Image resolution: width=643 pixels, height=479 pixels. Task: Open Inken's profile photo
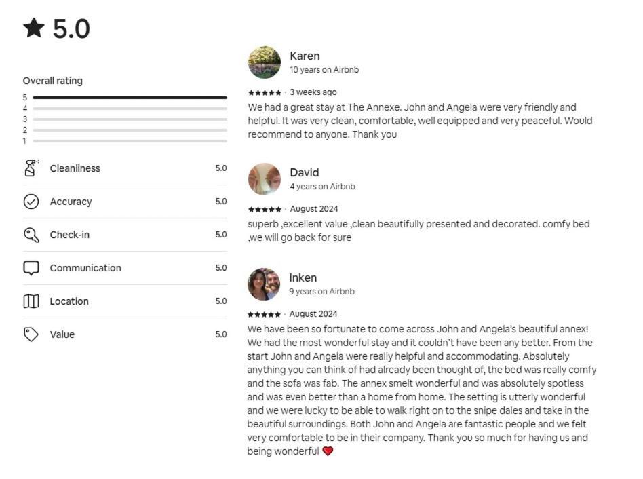pyautogui.click(x=264, y=284)
